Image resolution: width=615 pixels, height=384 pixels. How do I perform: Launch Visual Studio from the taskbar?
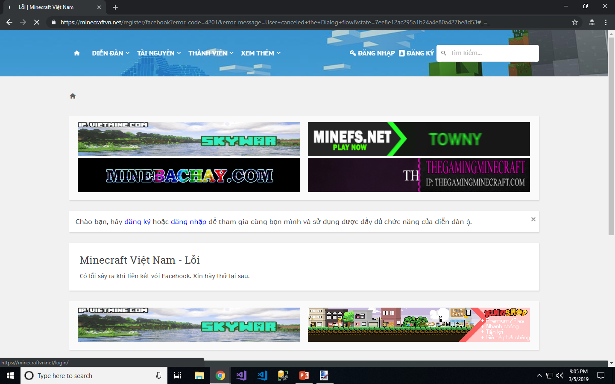point(241,375)
